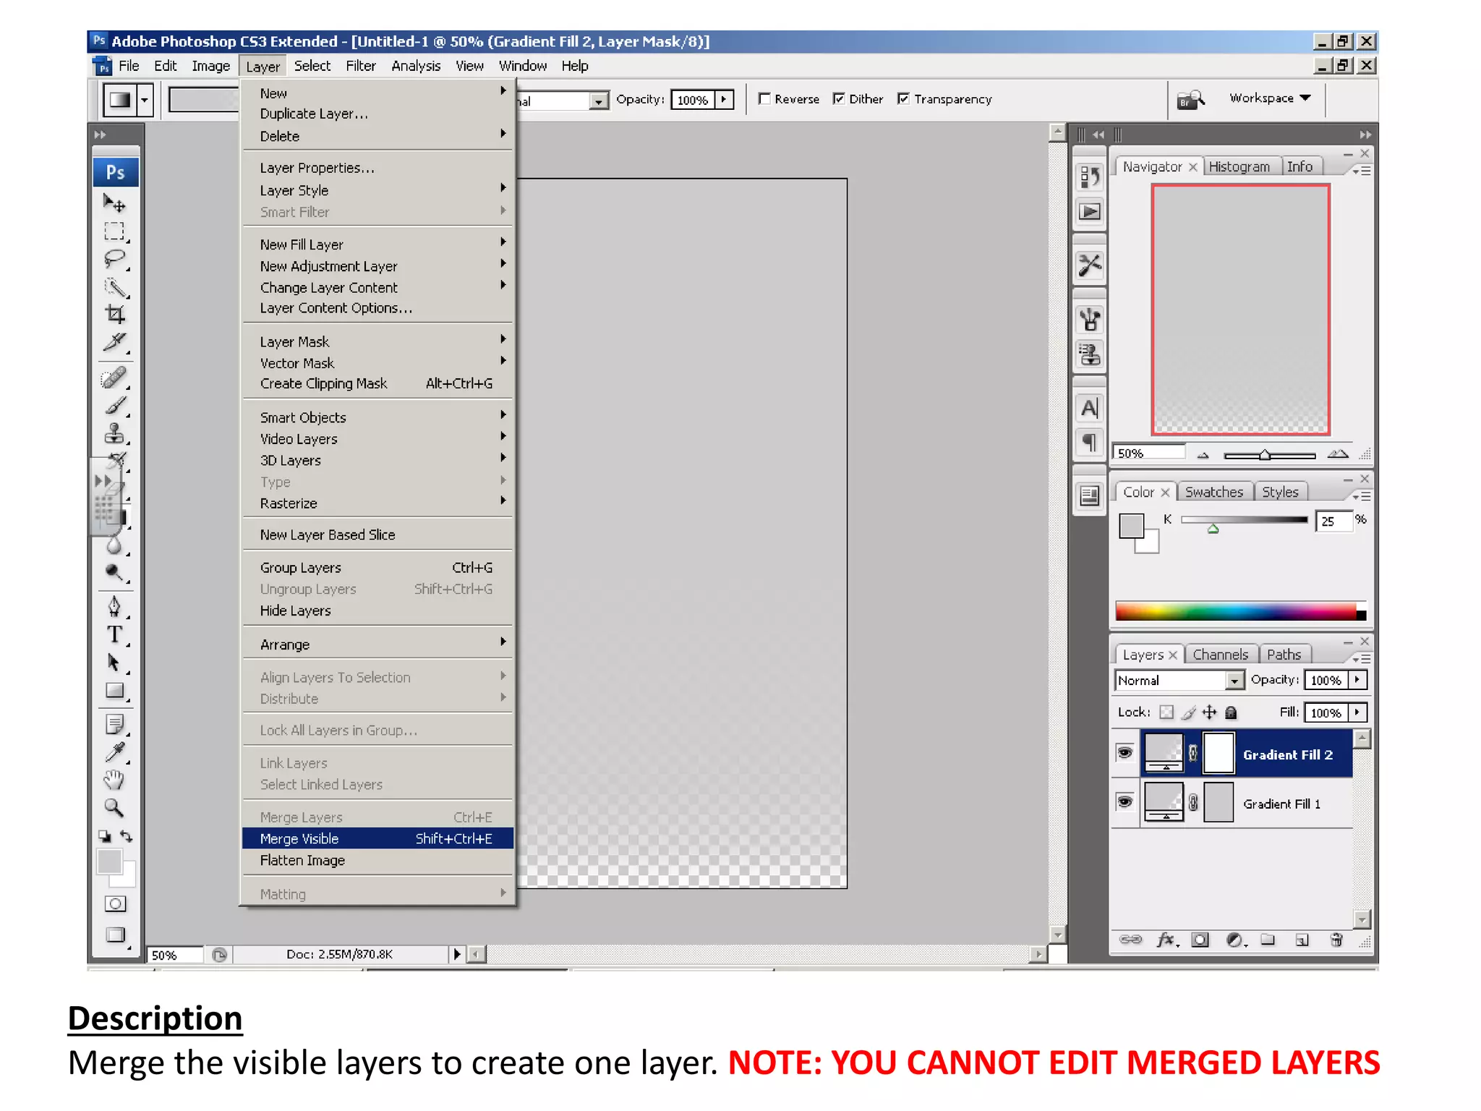Screen dimensions: 1481x1111
Task: Toggle Lock image pixels brush icon
Action: pyautogui.click(x=1189, y=712)
